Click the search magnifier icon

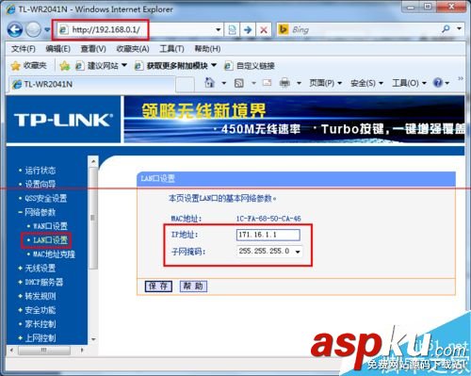[446, 29]
